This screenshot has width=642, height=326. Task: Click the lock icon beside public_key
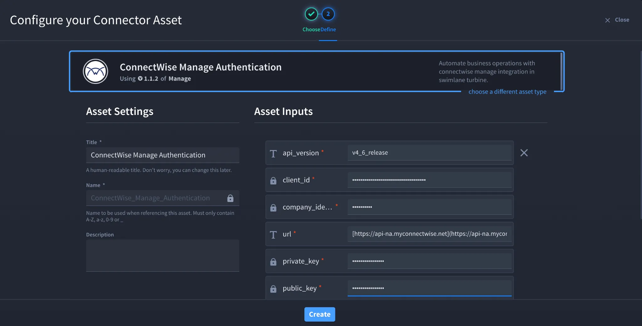coord(273,289)
